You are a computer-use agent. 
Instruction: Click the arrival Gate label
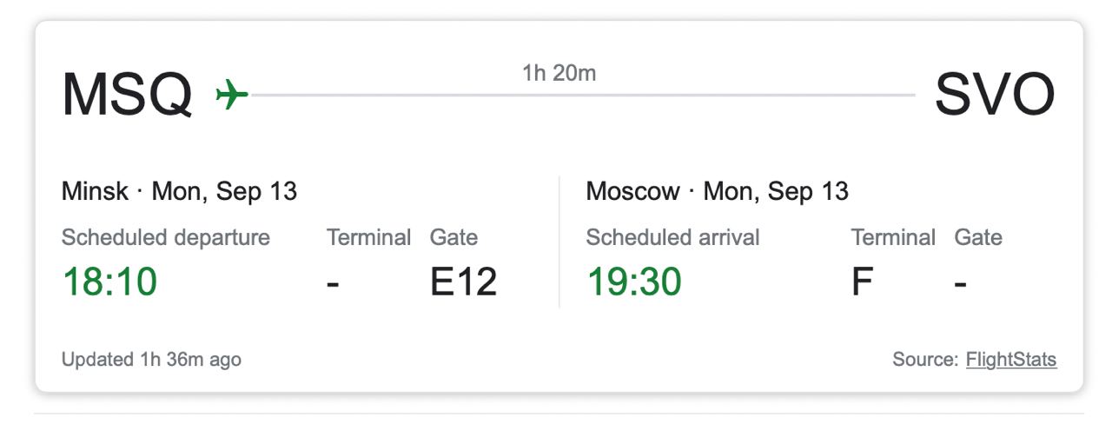(978, 237)
